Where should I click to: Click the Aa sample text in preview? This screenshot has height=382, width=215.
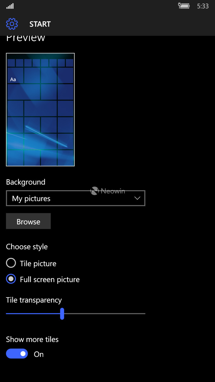click(13, 79)
